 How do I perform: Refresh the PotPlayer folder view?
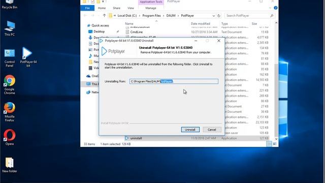(x=219, y=16)
